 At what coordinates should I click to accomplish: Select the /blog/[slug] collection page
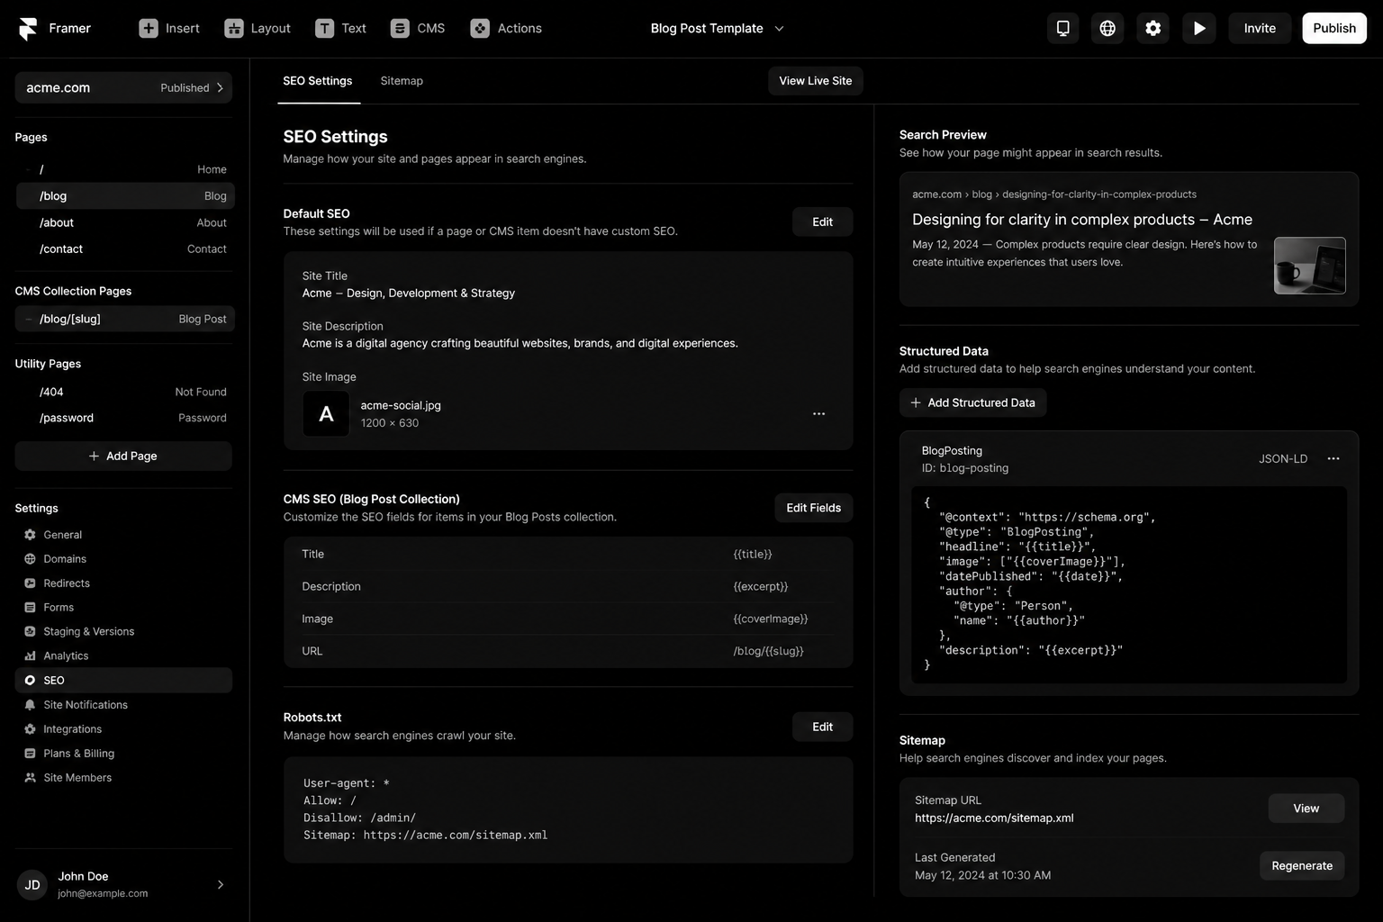tap(124, 319)
